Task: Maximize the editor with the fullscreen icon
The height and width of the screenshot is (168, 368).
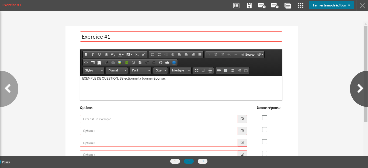Action: pos(197,70)
